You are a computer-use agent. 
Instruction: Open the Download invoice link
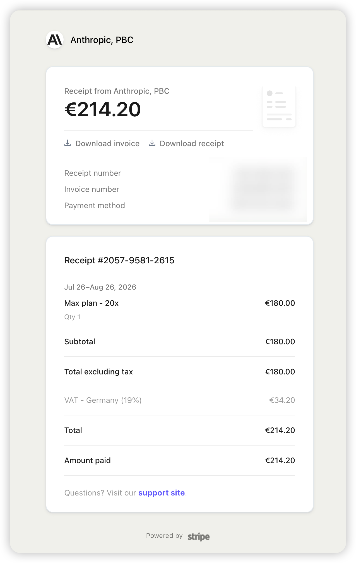102,143
